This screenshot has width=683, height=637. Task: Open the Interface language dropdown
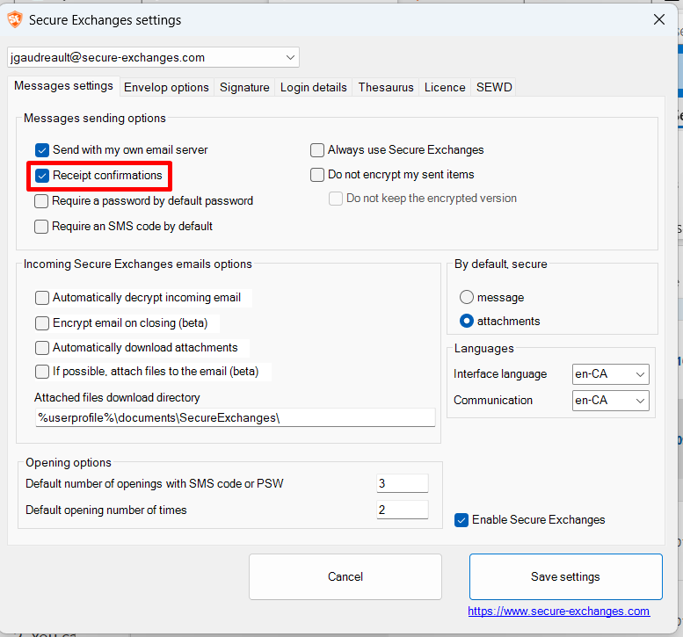pos(610,374)
